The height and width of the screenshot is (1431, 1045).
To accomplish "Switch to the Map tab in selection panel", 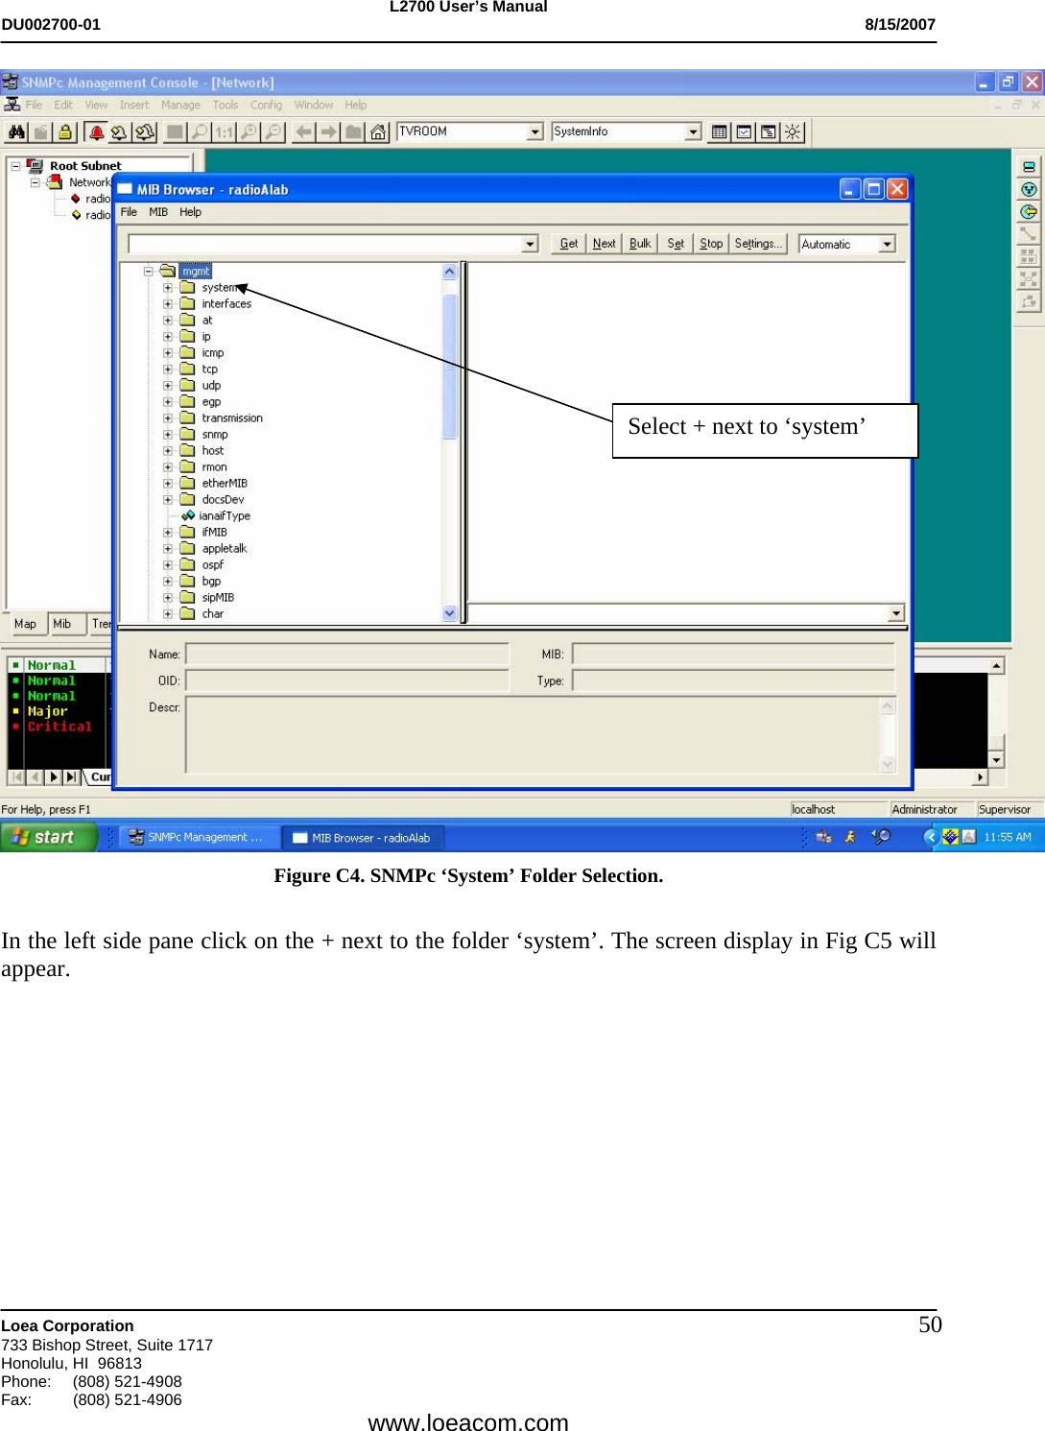I will pos(26,624).
